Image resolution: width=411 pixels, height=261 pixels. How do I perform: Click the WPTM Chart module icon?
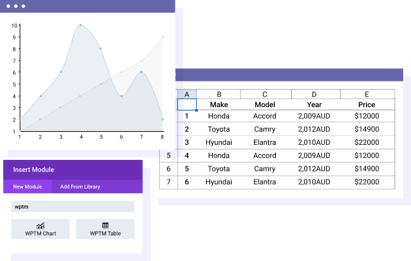coord(40,225)
